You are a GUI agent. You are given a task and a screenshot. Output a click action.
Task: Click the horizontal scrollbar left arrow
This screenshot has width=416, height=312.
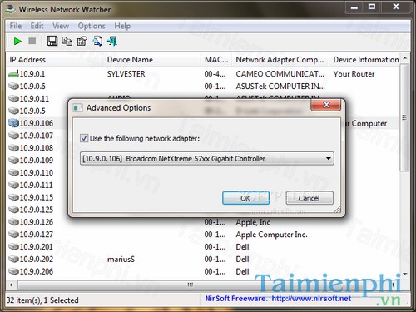tap(11, 285)
